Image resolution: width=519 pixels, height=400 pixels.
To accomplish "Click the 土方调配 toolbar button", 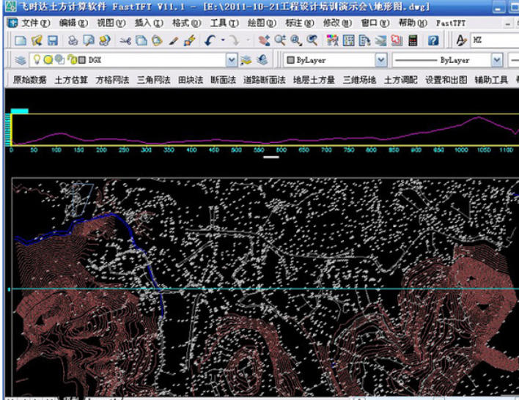I will click(402, 80).
